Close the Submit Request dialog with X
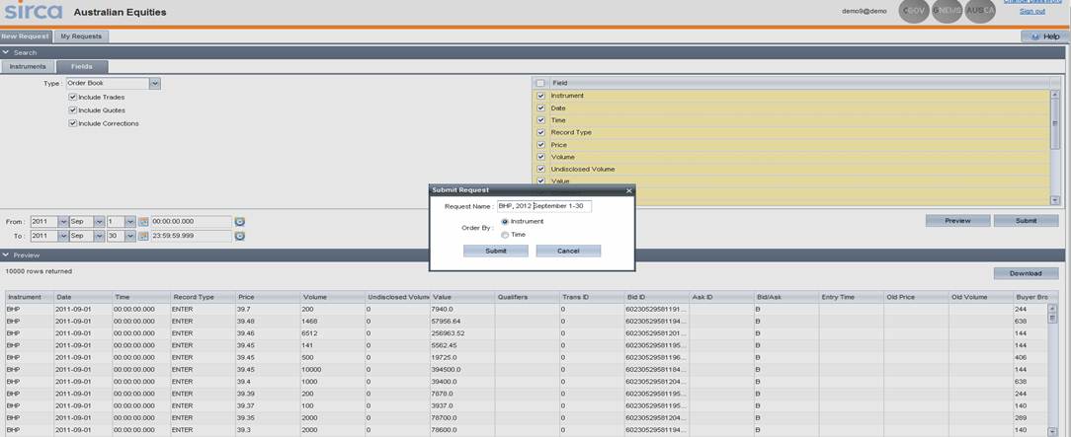Viewport: 1071px width, 437px height. 628,190
